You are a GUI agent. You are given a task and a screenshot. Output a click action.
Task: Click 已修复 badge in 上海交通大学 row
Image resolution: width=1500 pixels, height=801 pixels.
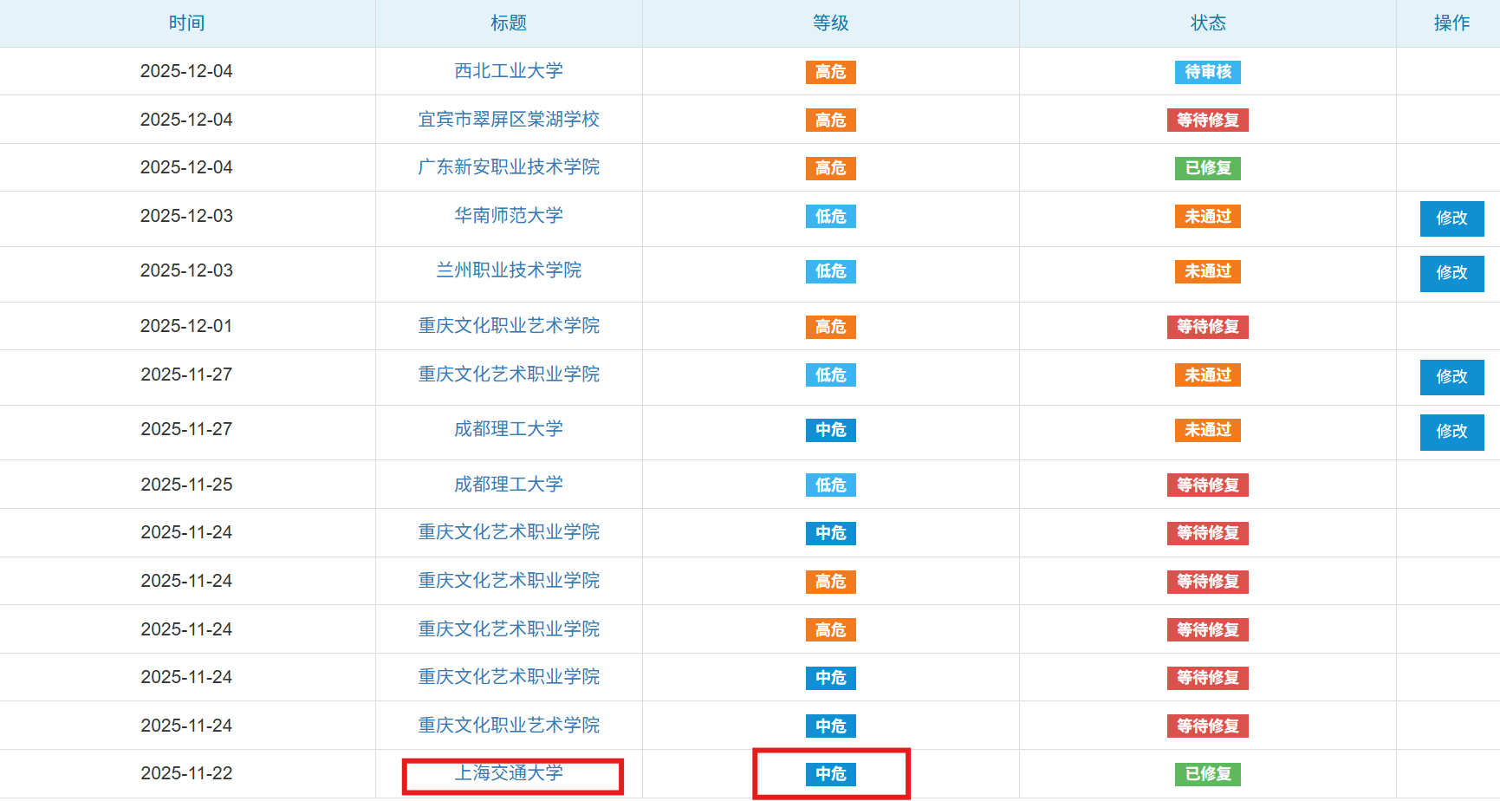coord(1207,774)
